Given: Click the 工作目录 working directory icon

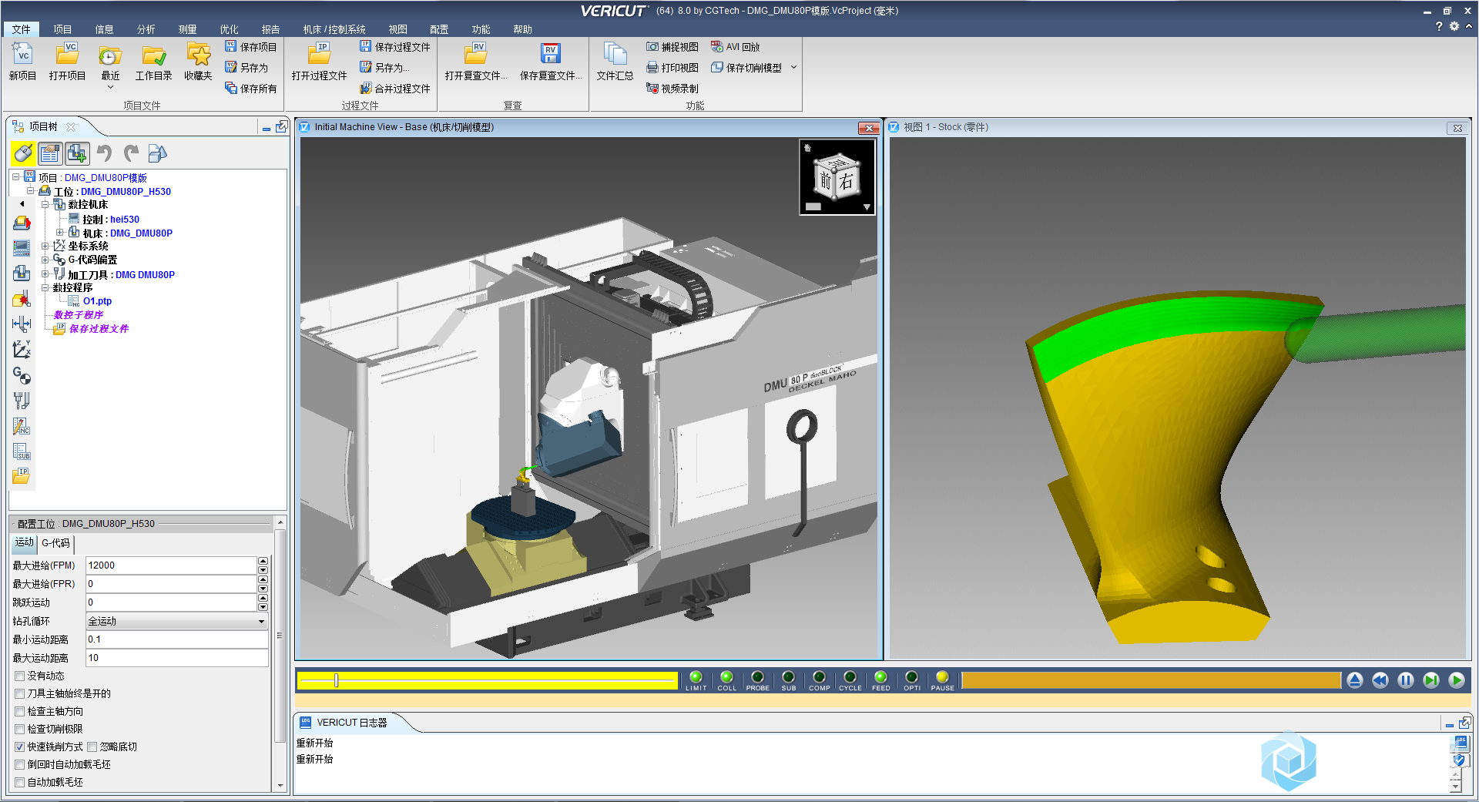Looking at the screenshot, I should tap(154, 55).
